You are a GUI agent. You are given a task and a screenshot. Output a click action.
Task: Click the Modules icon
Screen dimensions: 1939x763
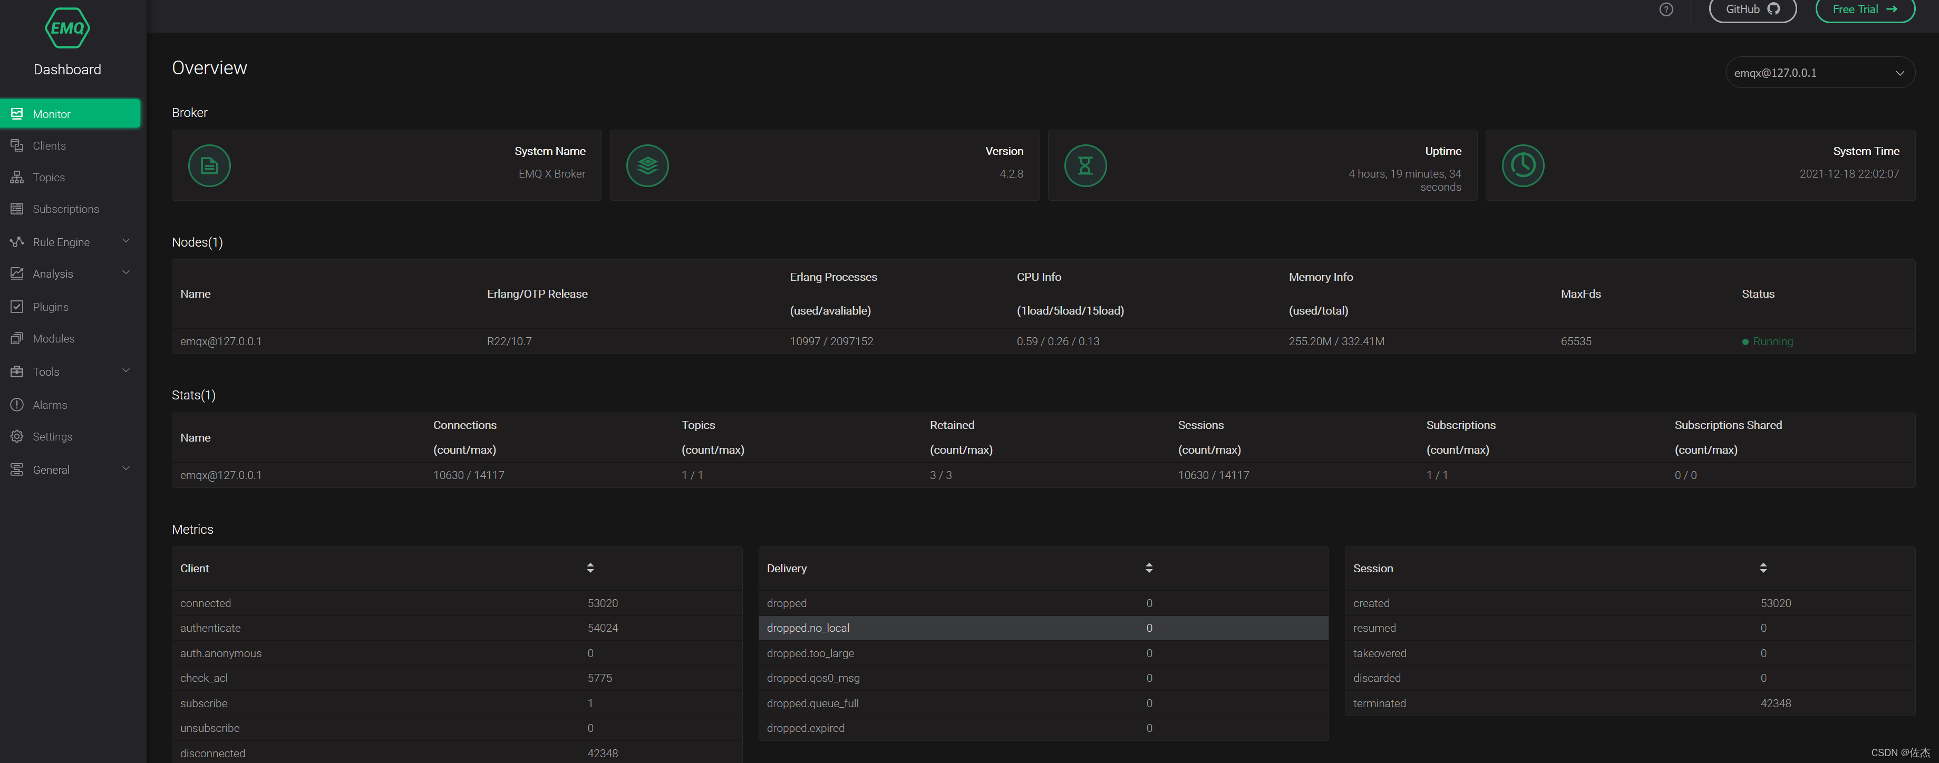(16, 338)
